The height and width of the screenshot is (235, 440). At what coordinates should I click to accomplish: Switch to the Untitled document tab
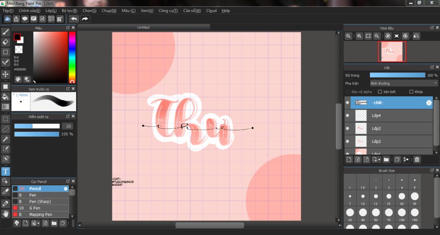[x=144, y=27]
